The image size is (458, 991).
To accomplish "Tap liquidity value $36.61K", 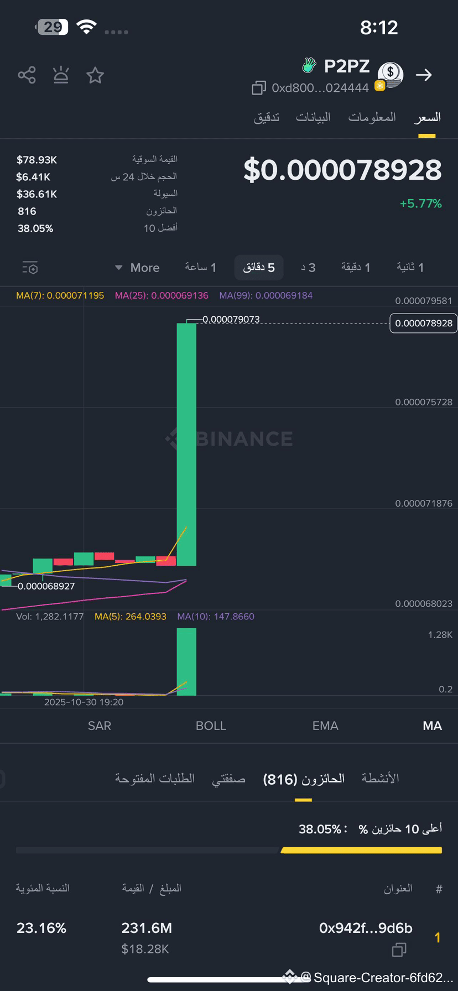I will pos(37,194).
